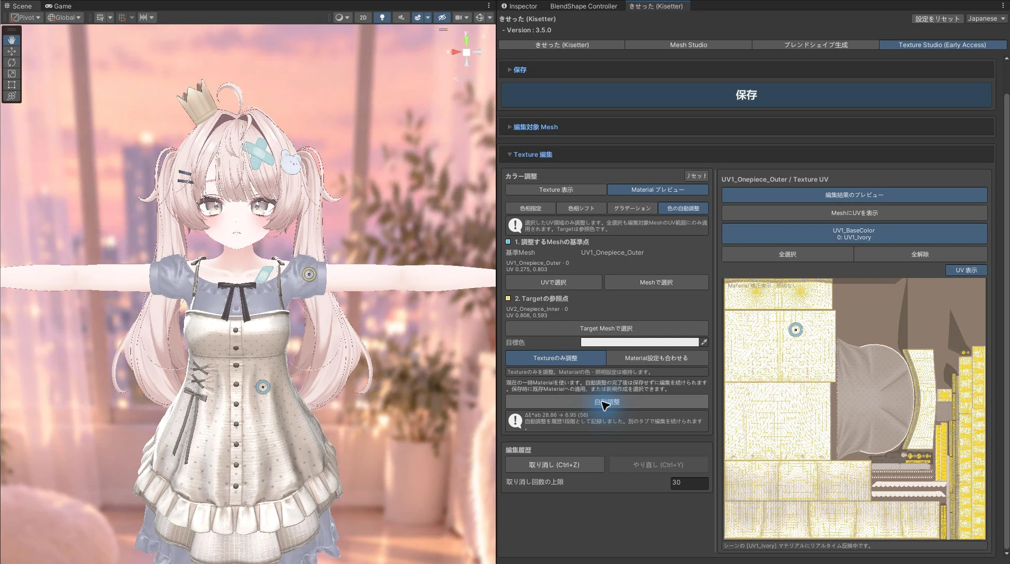Screen dimensions: 1010x564
Task: Open the scene gizmos menu icon
Action: click(x=480, y=17)
